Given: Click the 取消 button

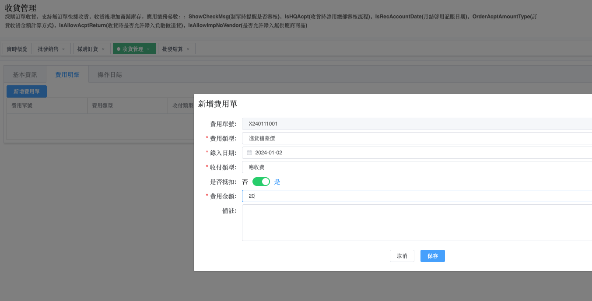Looking at the screenshot, I should [x=402, y=256].
